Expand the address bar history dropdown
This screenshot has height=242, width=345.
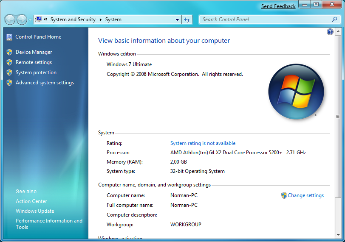(x=178, y=19)
